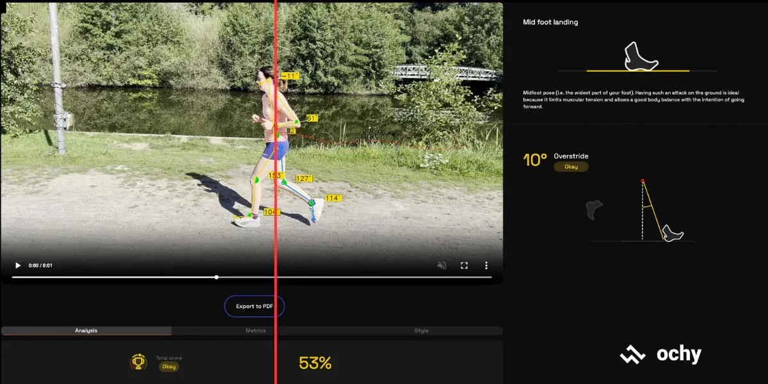Export the analysis to PDF
Screen dimensions: 768x384
click(255, 307)
